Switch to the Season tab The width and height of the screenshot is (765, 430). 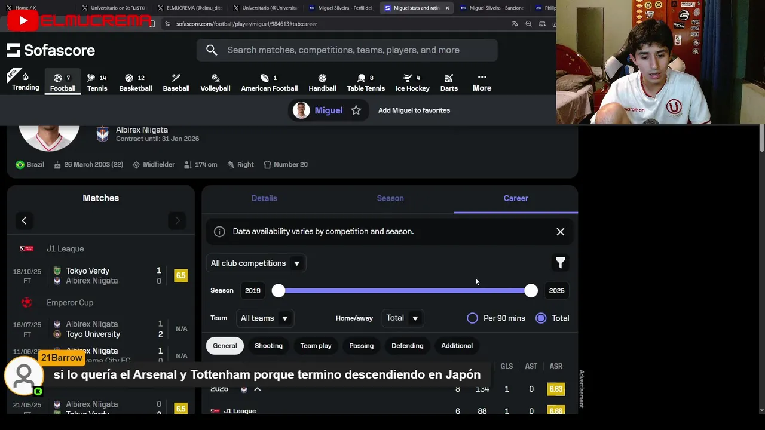point(390,198)
